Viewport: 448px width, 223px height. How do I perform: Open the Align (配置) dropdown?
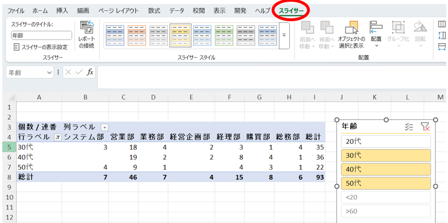click(x=376, y=34)
